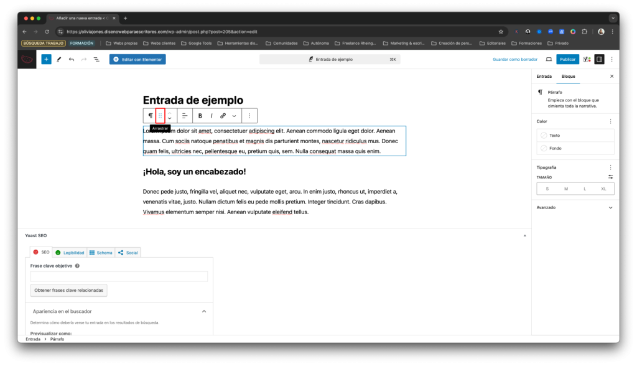Click the Publicar button
The width and height of the screenshot is (637, 366).
(x=567, y=59)
